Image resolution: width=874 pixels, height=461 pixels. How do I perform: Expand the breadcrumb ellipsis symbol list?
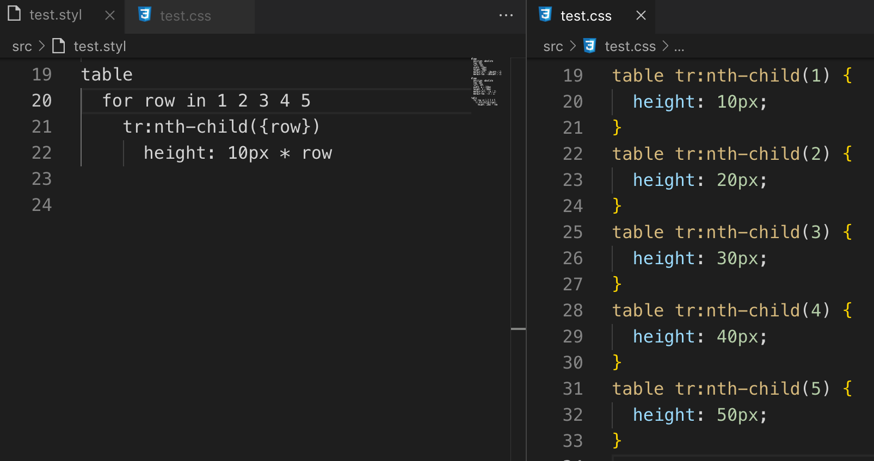tap(679, 47)
